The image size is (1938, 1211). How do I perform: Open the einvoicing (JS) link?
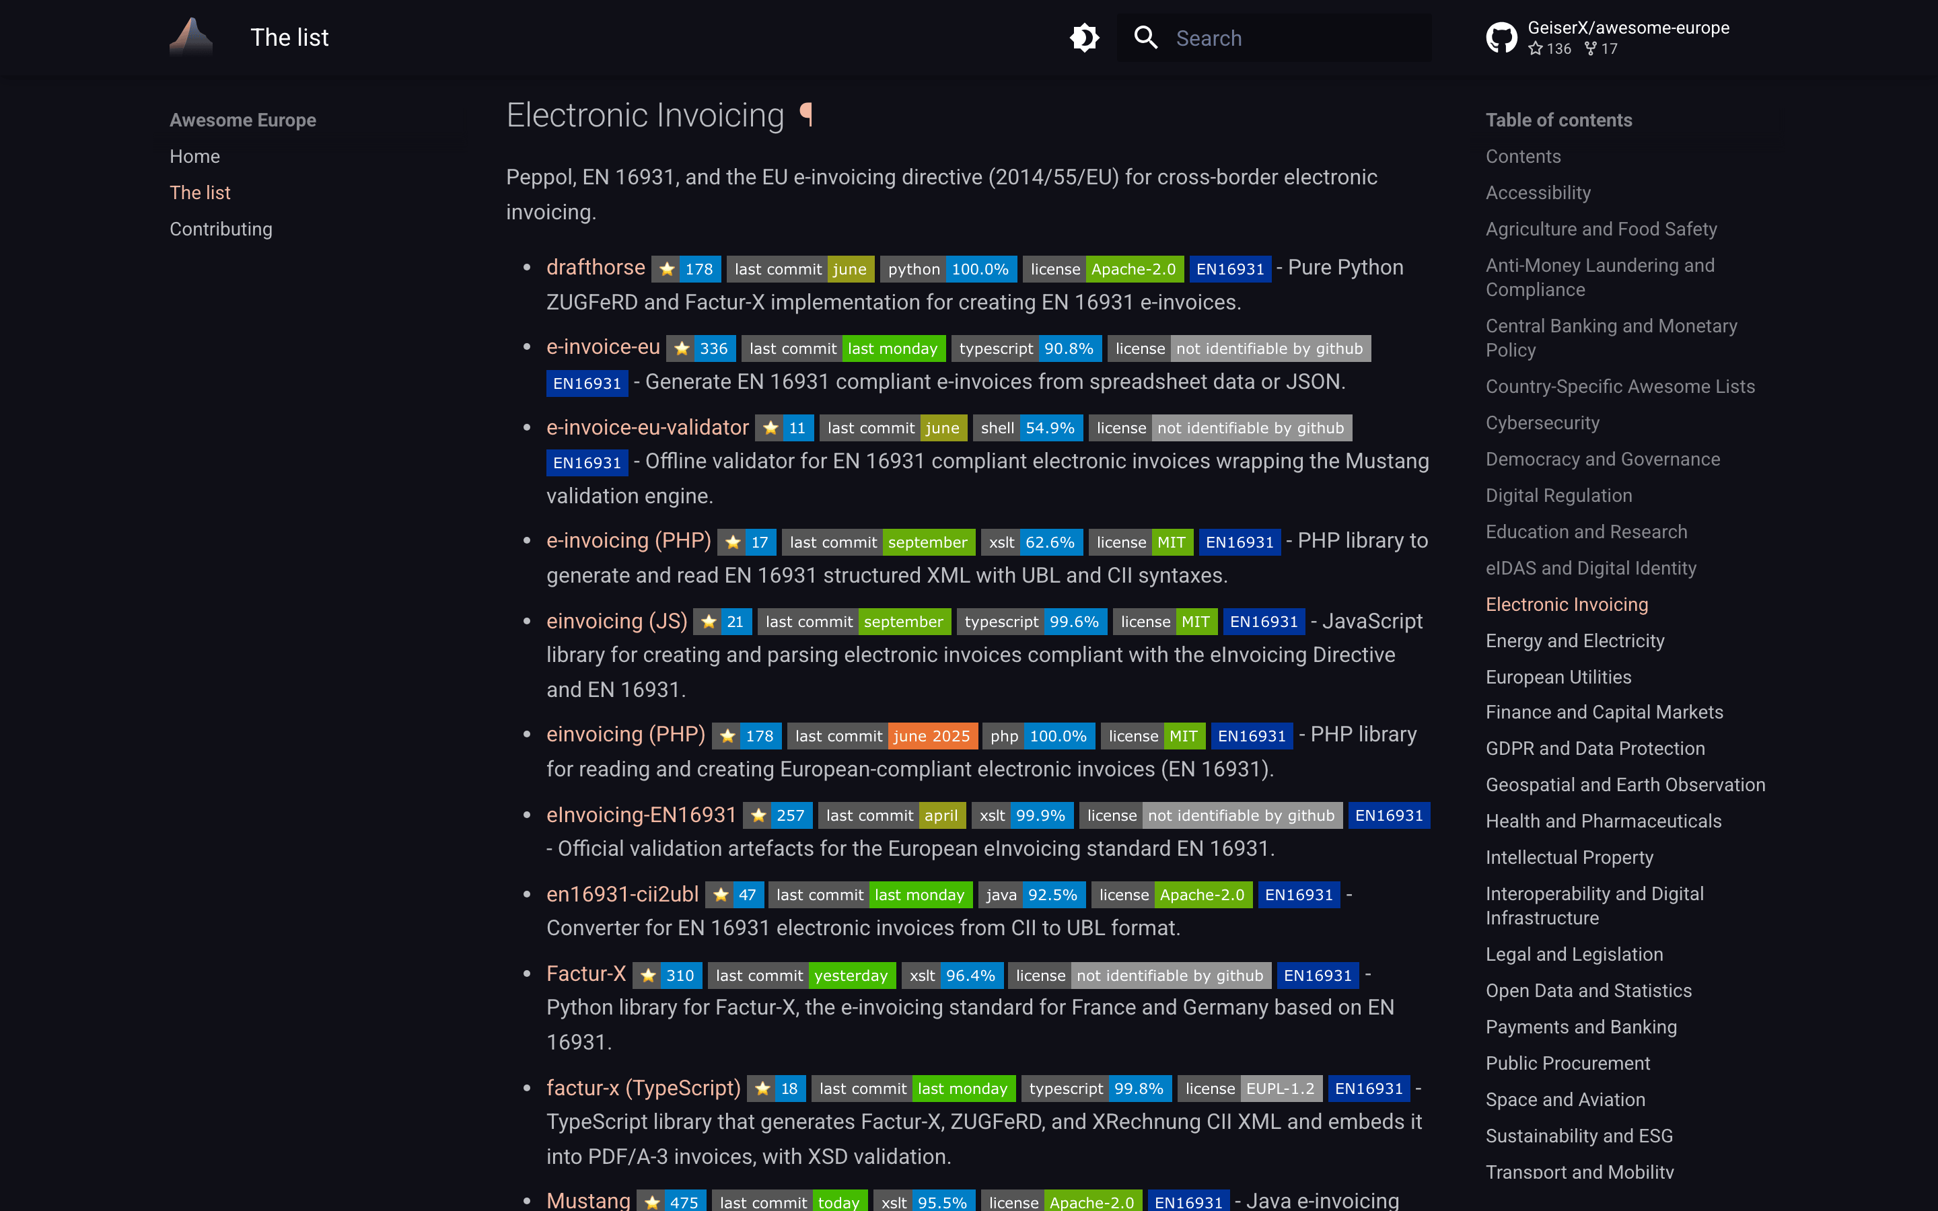(x=616, y=621)
